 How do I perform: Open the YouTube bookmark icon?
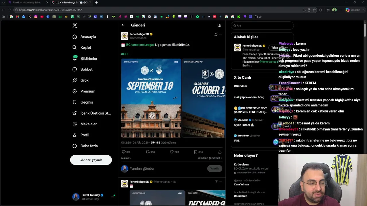pyautogui.click(x=42, y=17)
